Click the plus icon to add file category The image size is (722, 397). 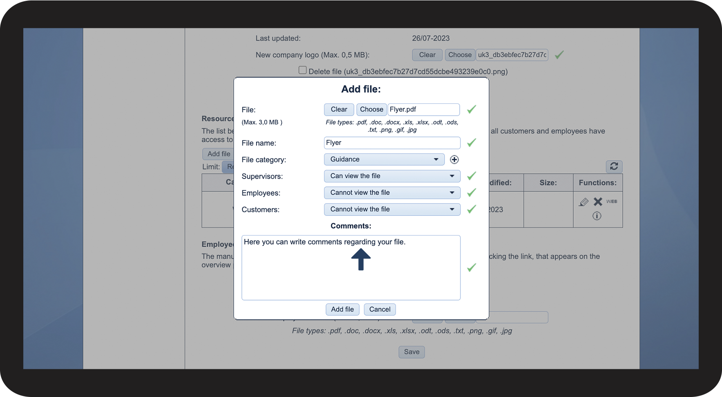[x=454, y=159]
